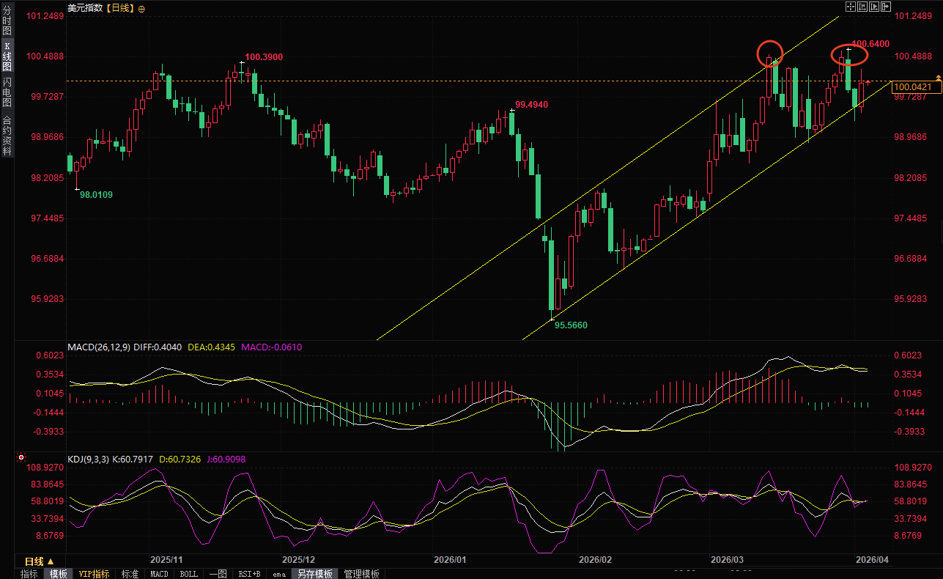Click the K:60.7917 value

133,460
